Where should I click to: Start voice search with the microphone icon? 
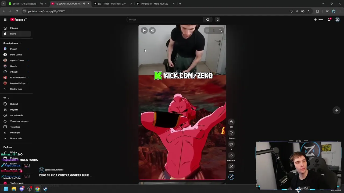pos(217,20)
